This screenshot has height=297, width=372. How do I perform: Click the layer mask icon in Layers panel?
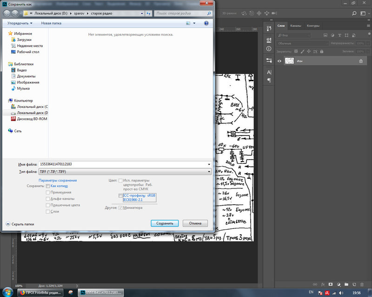coord(330,284)
